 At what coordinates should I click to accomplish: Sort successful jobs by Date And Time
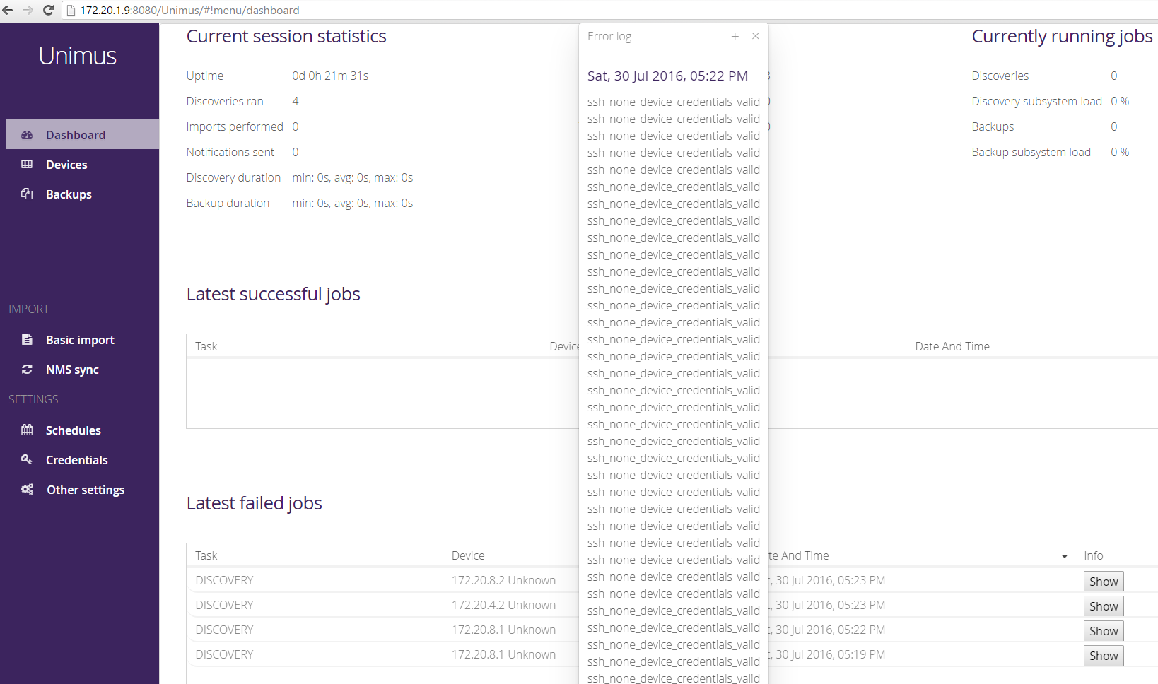[952, 346]
